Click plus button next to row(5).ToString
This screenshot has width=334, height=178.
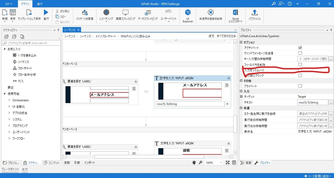(x=227, y=104)
